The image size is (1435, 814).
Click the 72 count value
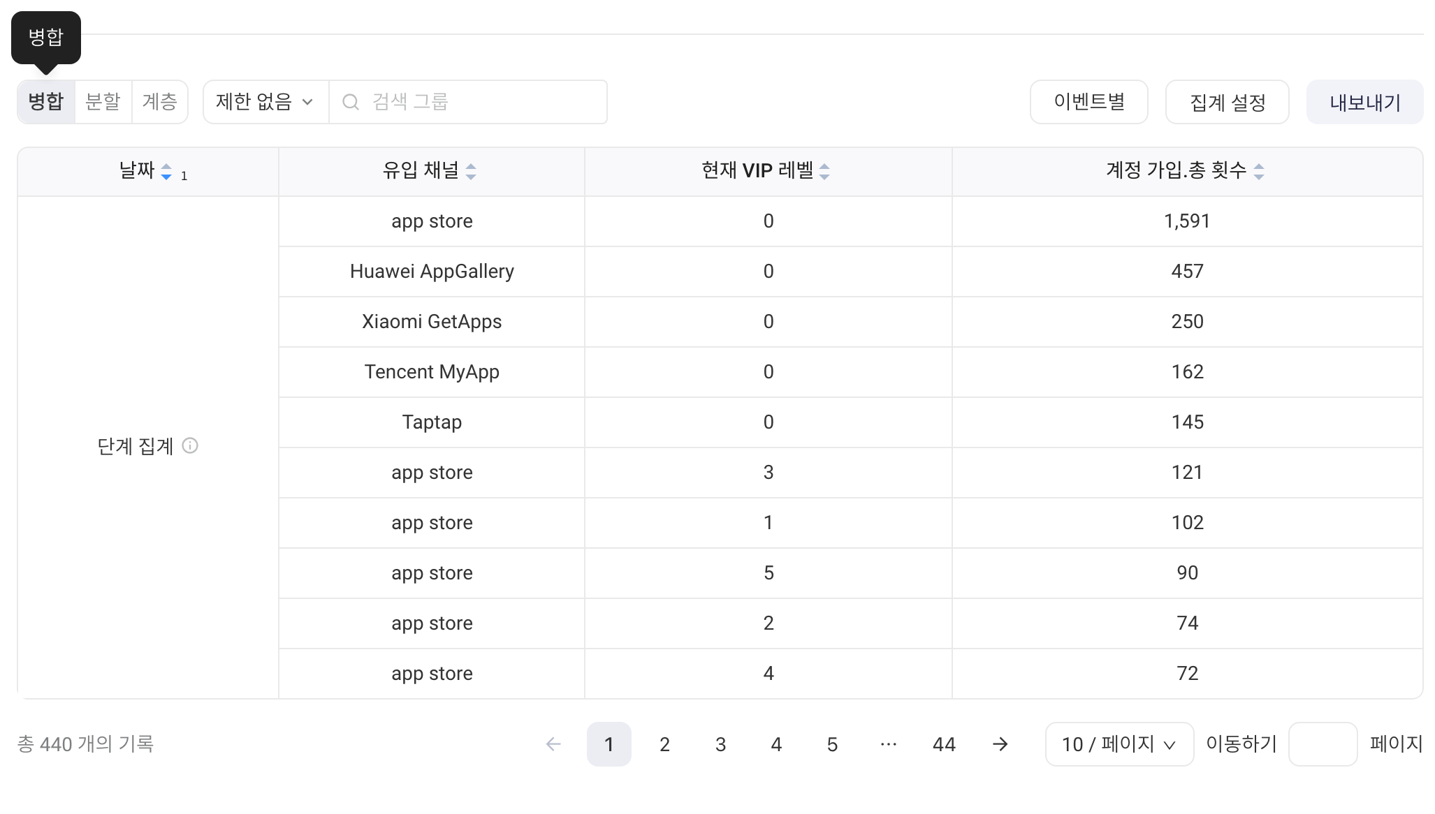pos(1187,674)
